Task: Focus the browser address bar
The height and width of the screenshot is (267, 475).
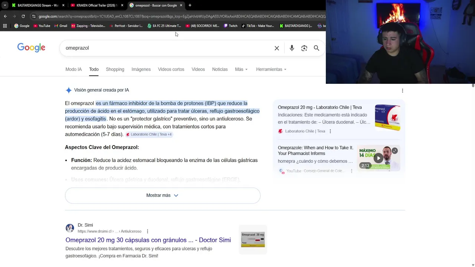Action: [x=182, y=16]
